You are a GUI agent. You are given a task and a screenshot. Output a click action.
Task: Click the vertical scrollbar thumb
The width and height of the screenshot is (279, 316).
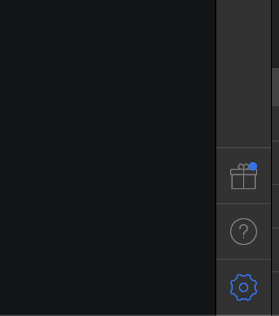click(276, 87)
